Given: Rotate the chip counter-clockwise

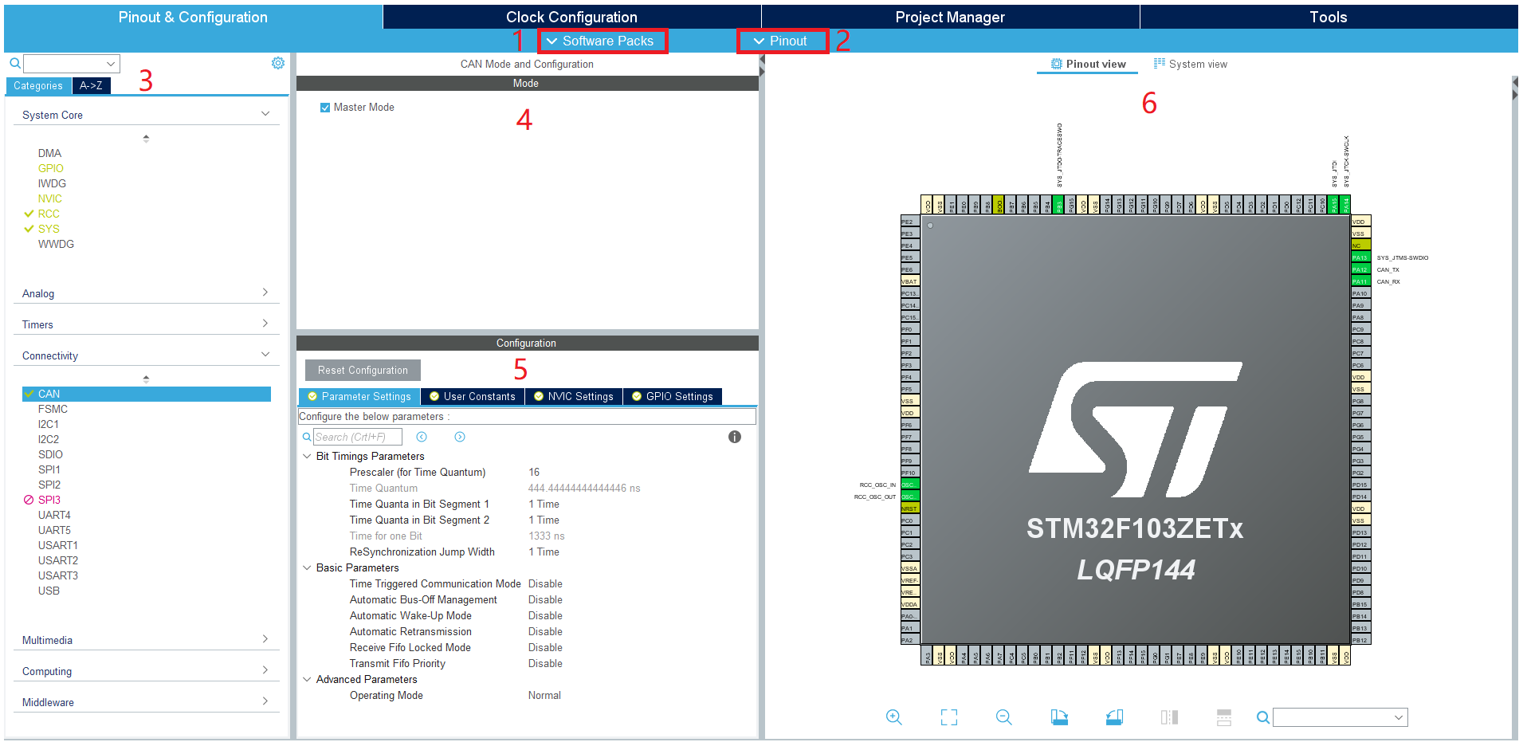Looking at the screenshot, I should 1114,717.
